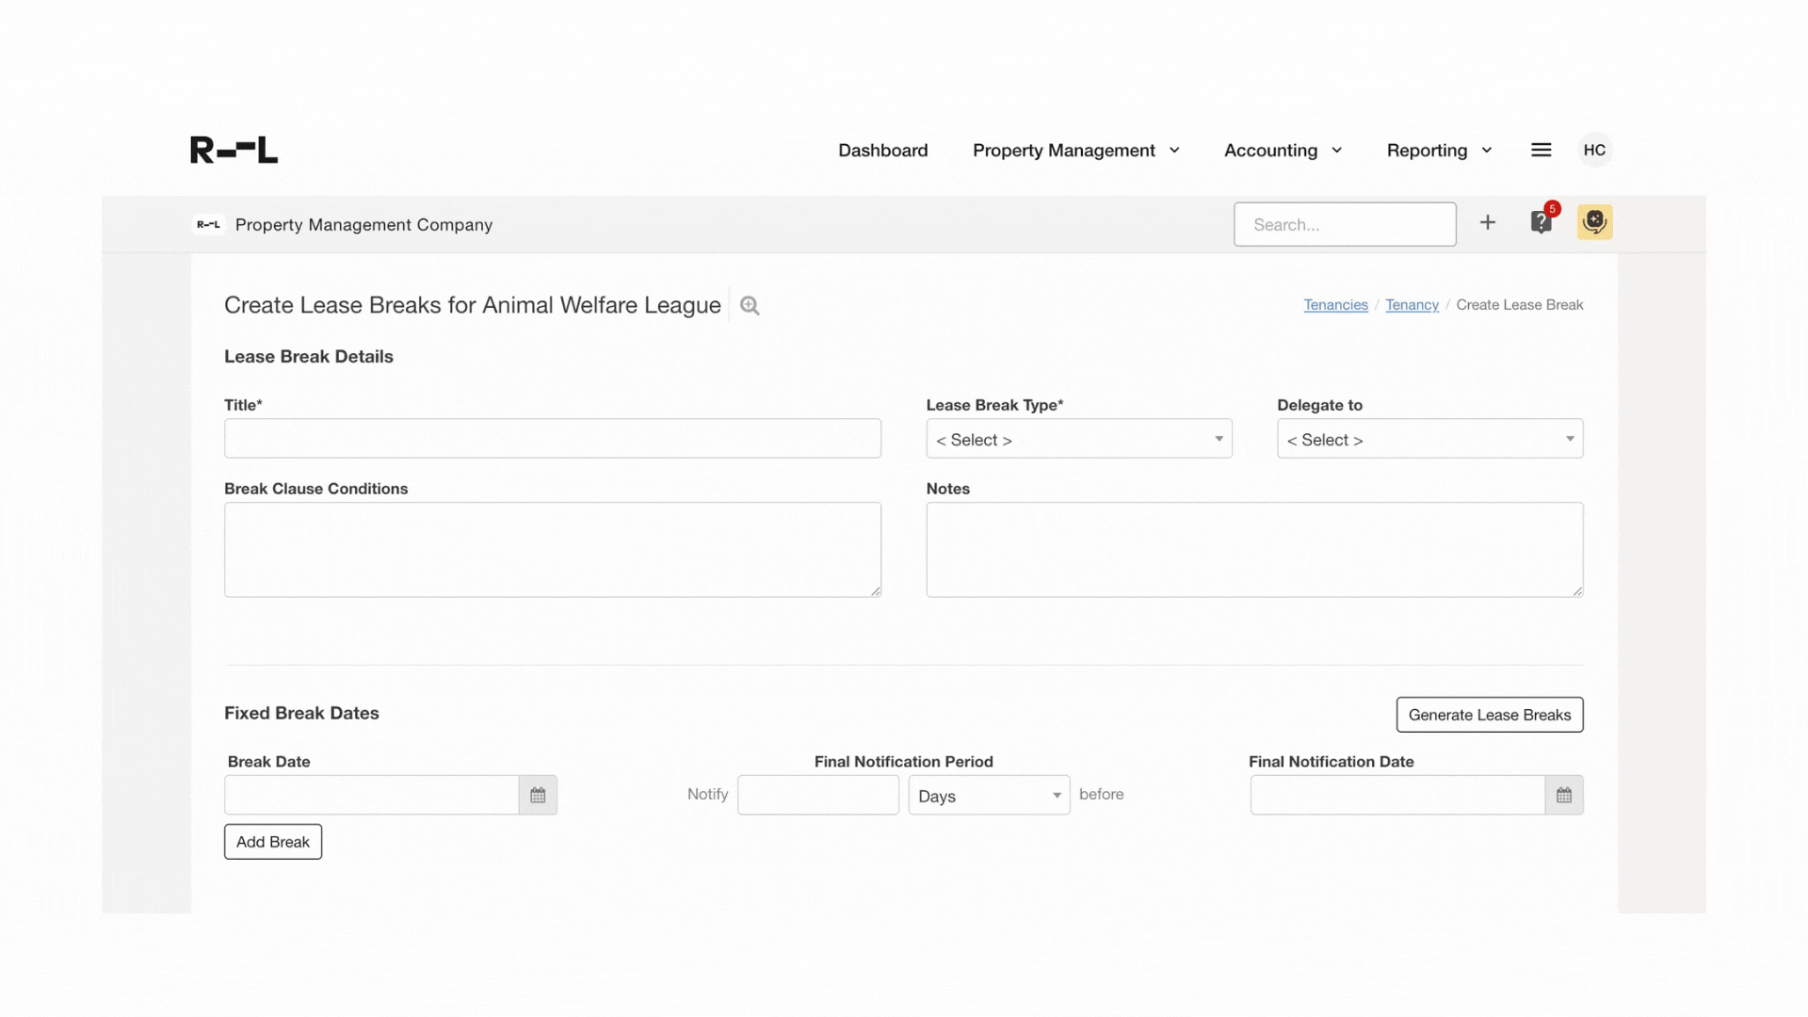
Task: Open the hamburger menu icon
Action: coord(1541,150)
